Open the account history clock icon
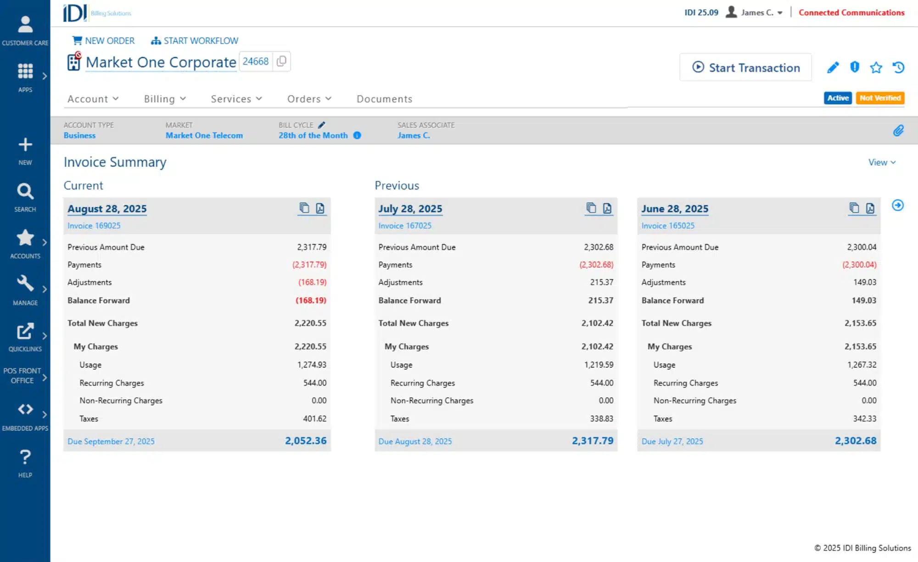 898,68
